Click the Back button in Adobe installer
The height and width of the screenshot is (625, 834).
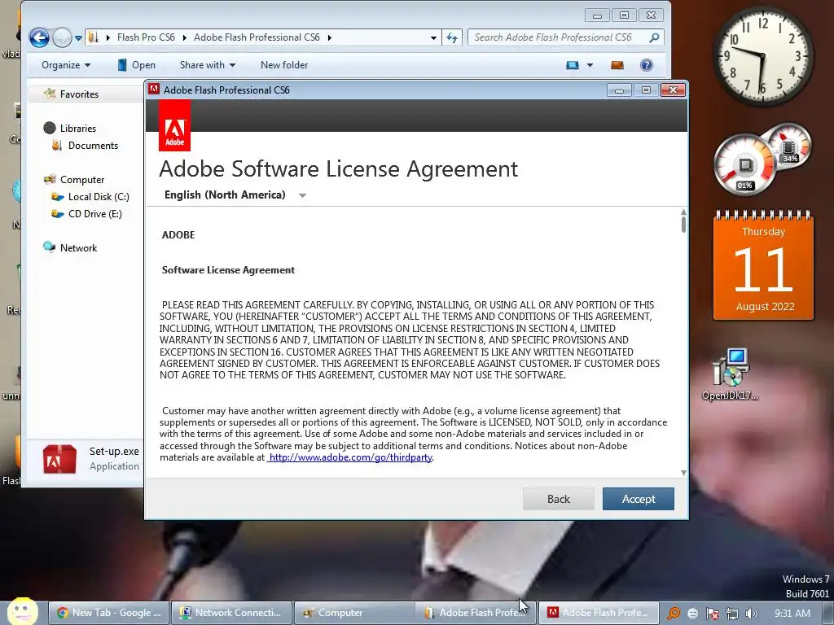[559, 499]
